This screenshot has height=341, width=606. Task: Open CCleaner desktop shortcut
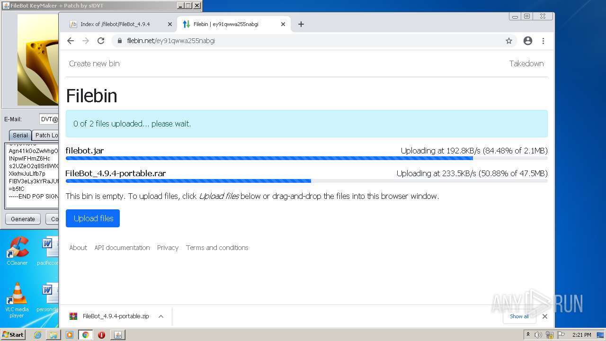(17, 251)
